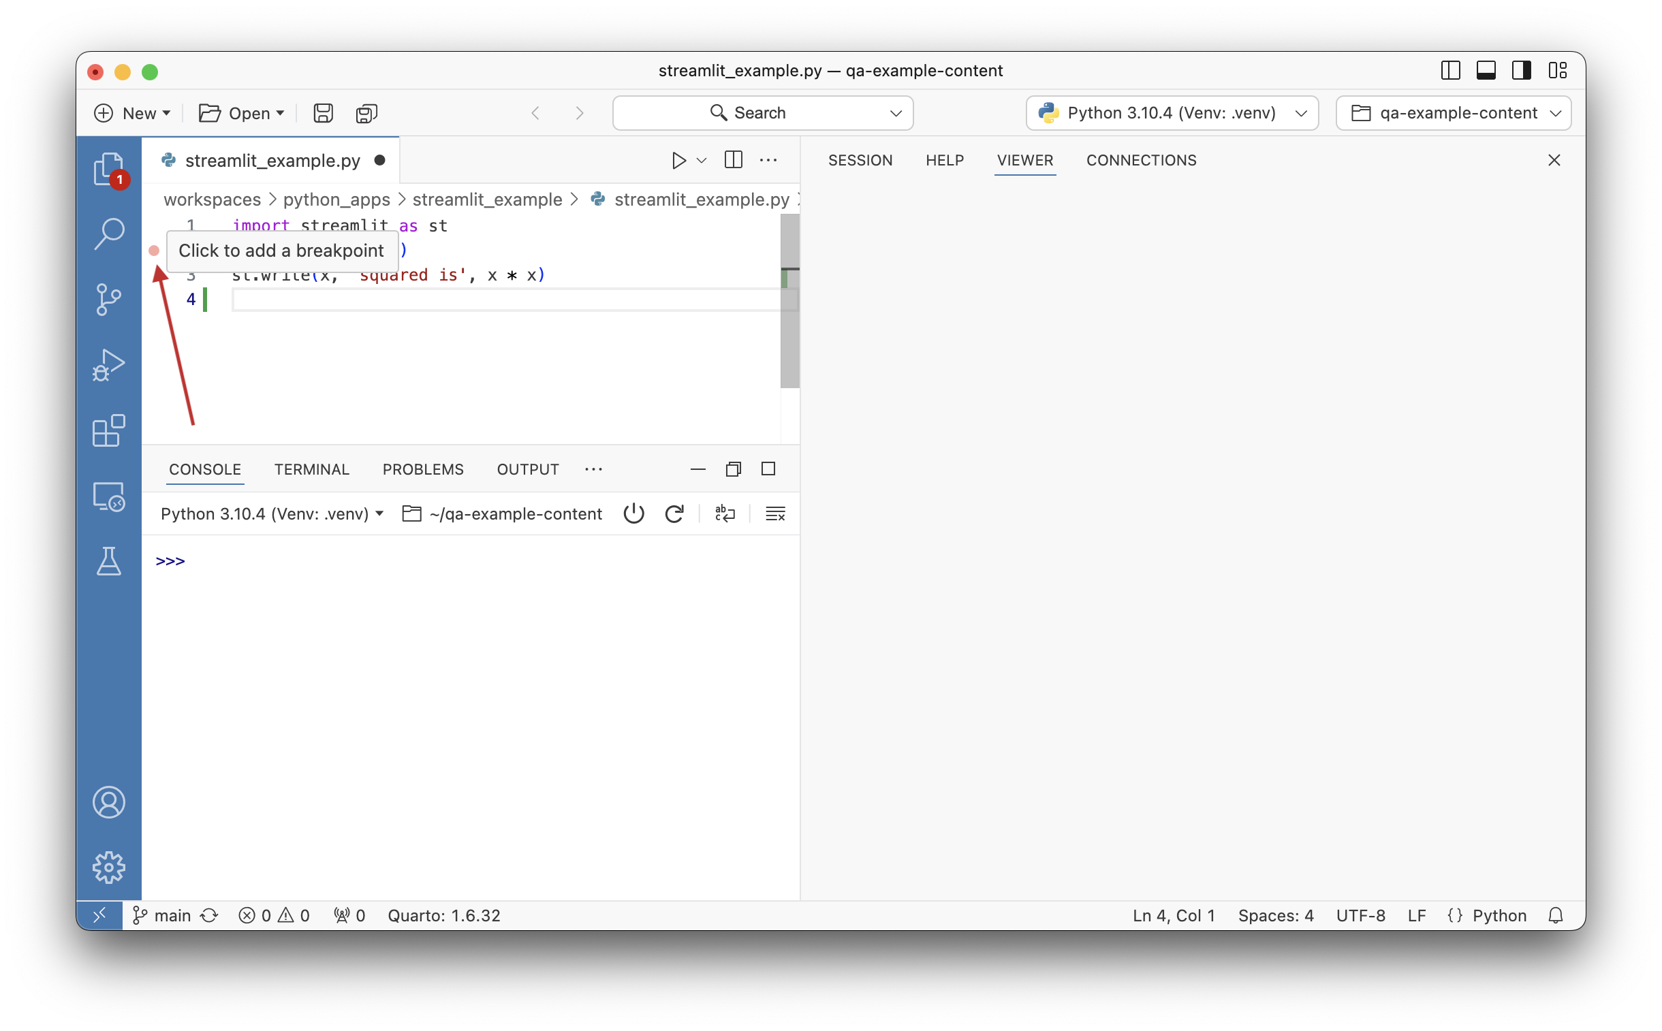Toggle the secondary sidebar visibility

click(x=1522, y=70)
